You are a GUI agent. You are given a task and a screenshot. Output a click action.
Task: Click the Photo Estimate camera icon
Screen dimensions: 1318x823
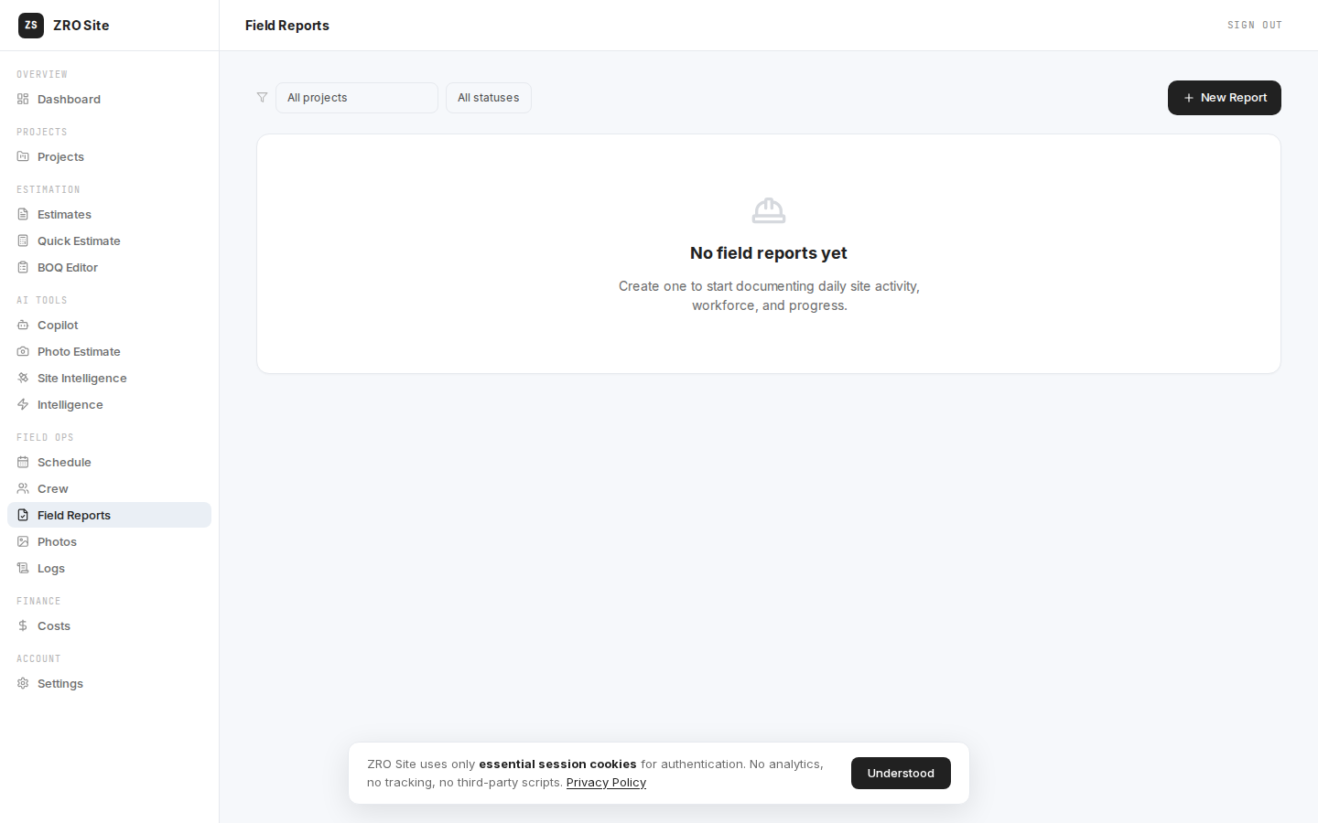point(23,351)
